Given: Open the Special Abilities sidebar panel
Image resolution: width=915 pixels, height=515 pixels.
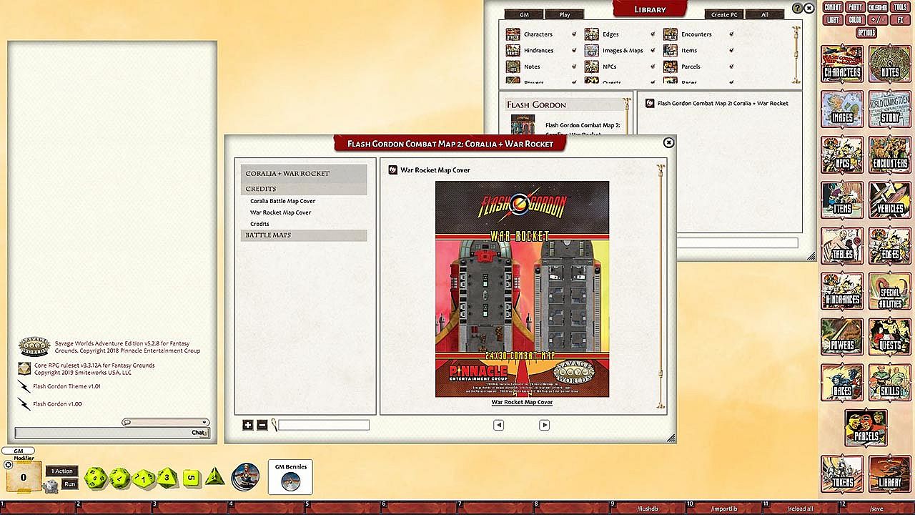Looking at the screenshot, I should pos(890,292).
